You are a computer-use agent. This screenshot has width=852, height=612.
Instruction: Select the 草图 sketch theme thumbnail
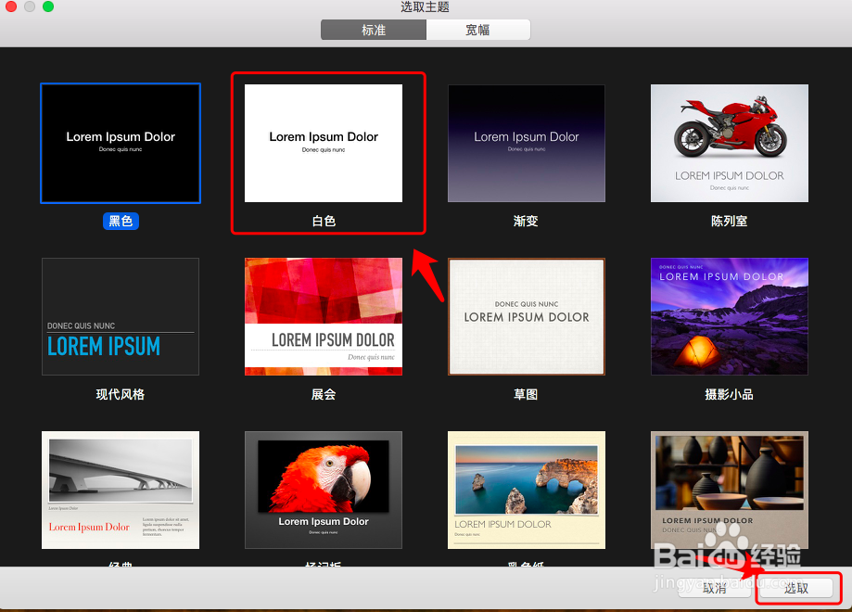point(527,316)
